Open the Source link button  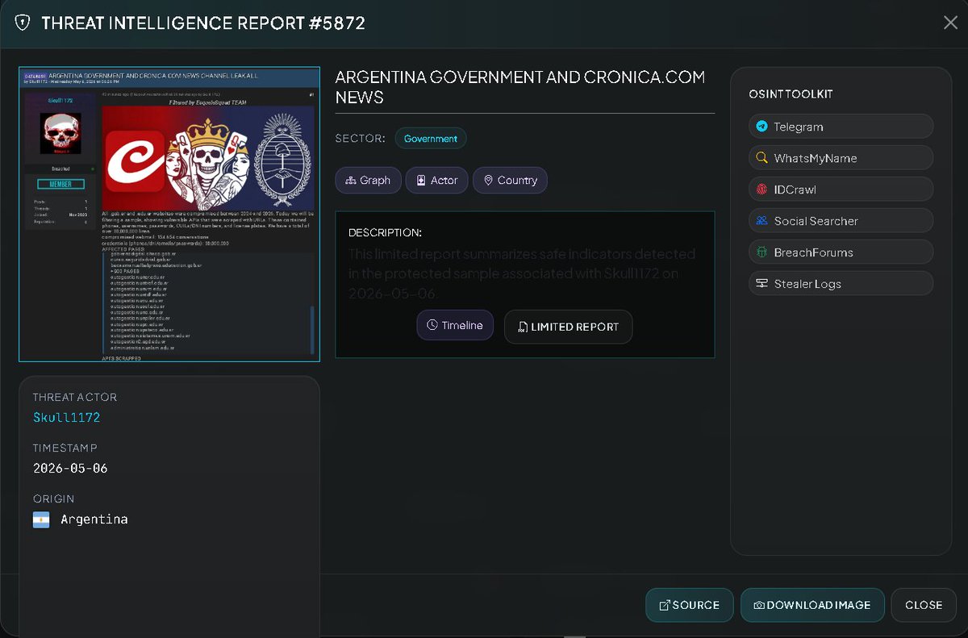(x=690, y=605)
